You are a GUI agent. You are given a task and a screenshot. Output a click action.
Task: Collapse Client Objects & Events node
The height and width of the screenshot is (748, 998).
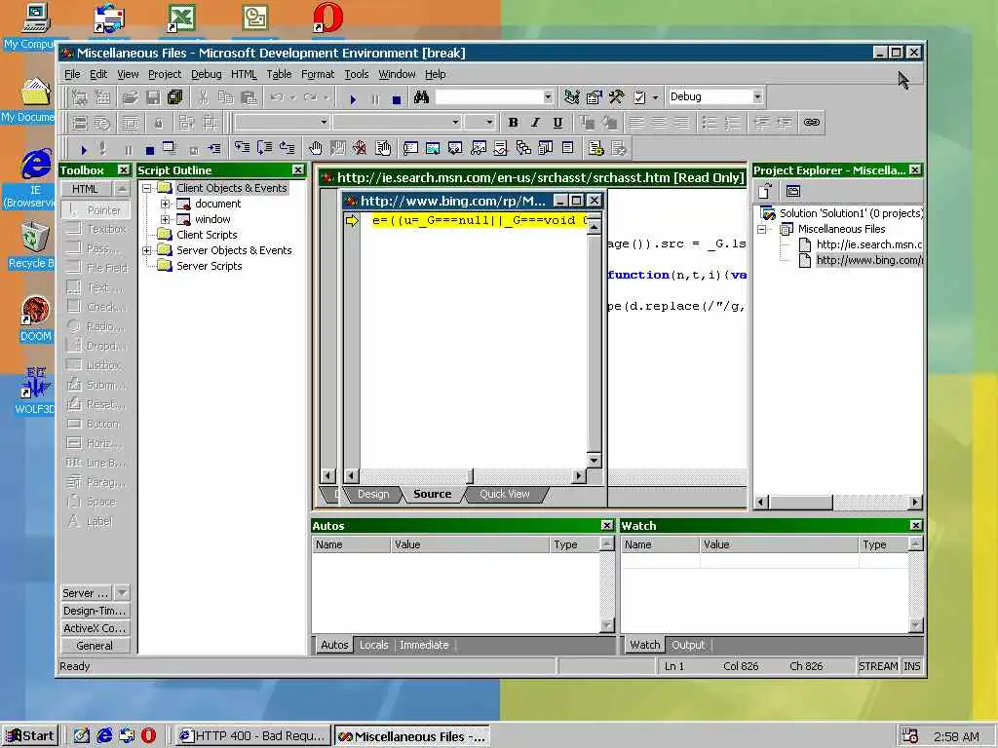click(146, 188)
